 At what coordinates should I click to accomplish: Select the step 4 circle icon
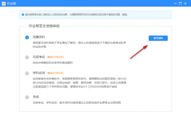pos(27,97)
